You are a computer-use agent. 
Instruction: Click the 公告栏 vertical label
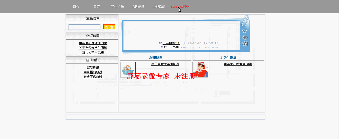(x=245, y=37)
